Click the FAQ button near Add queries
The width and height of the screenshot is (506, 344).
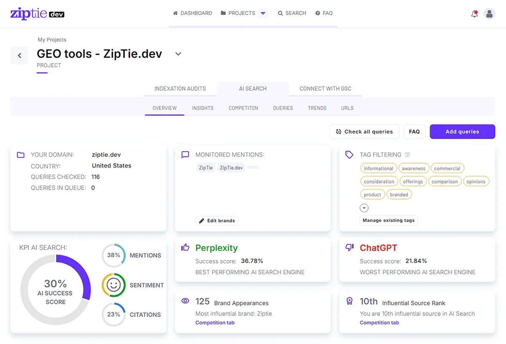414,132
